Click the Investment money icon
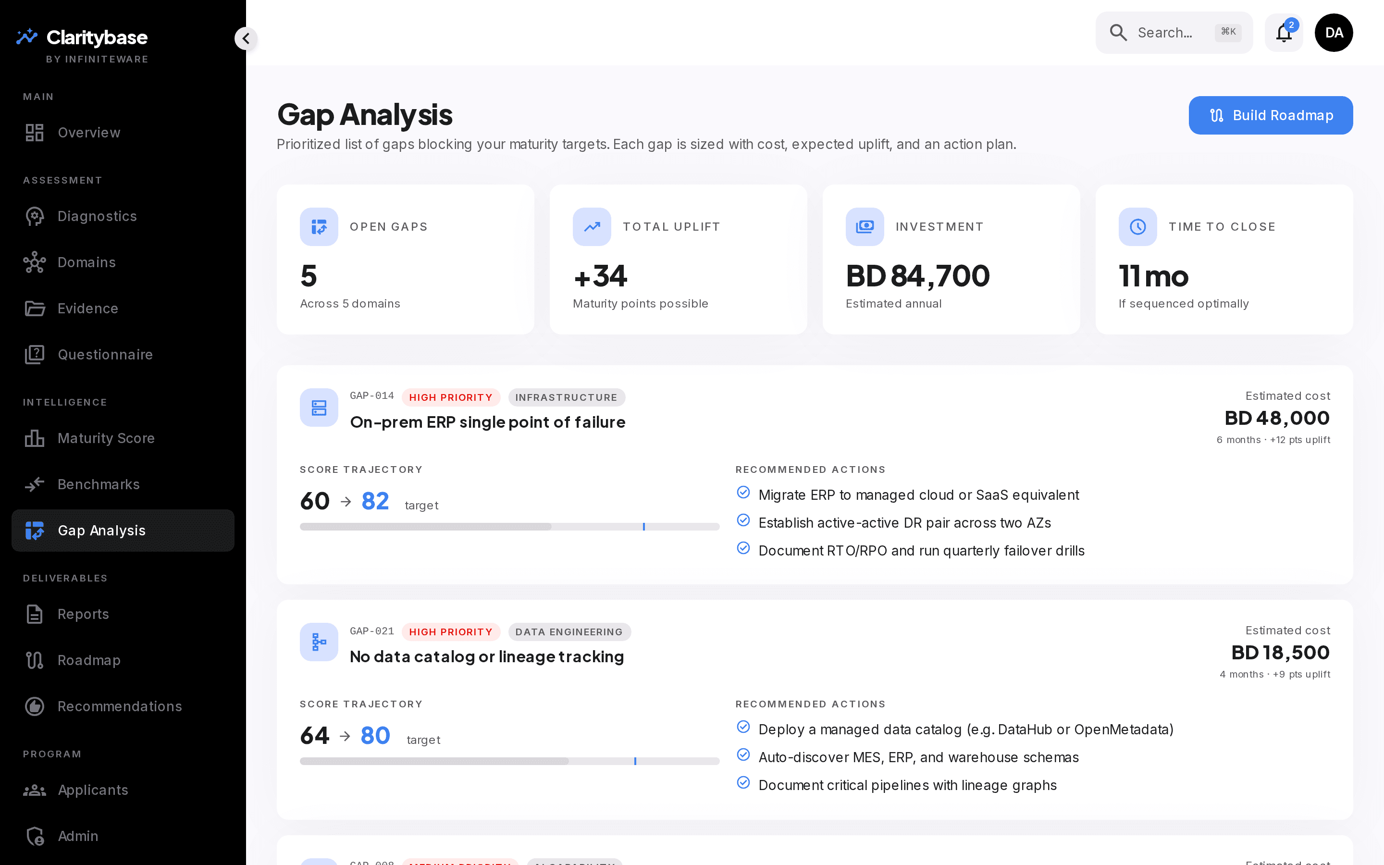1384x865 pixels. (865, 227)
